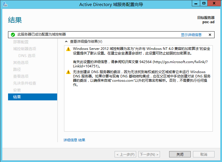Image resolution: width=222 pixels, height=162 pixels.
Task: Click the 取消 button
Action: pos(204,154)
